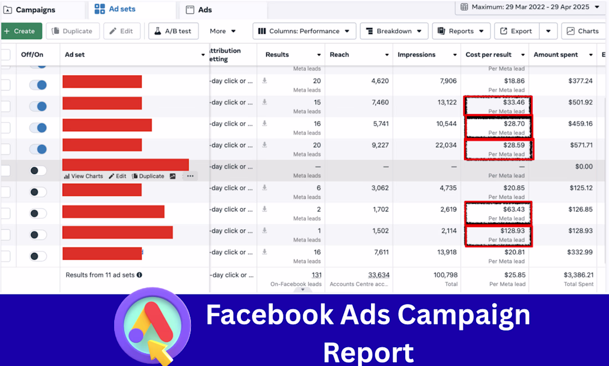Toggle off the ad set with $377.24 spent

click(x=38, y=85)
